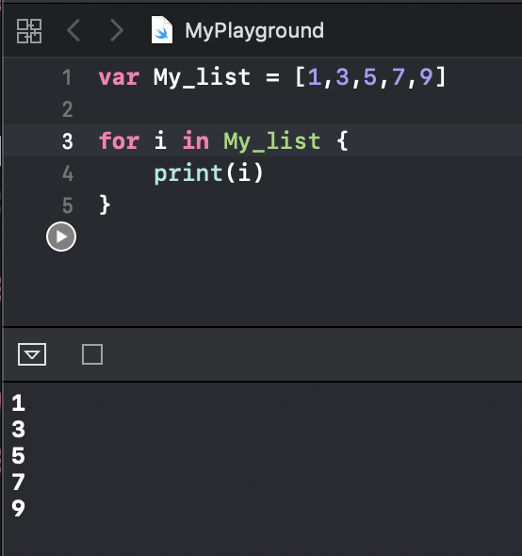Click the 'var' keyword on line 1
The width and height of the screenshot is (522, 556).
(x=119, y=77)
